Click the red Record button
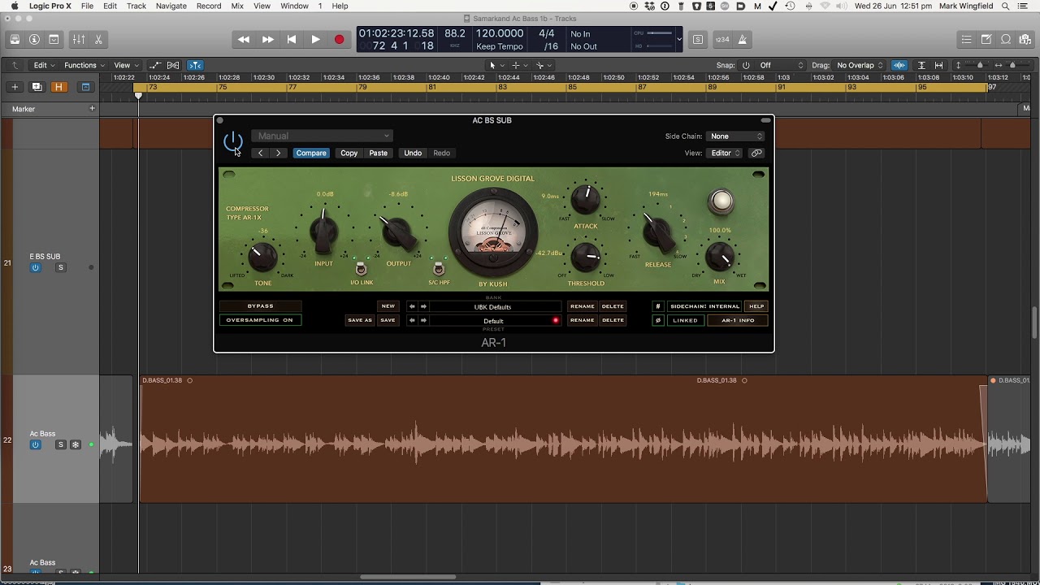Image resolution: width=1040 pixels, height=585 pixels. tap(339, 39)
